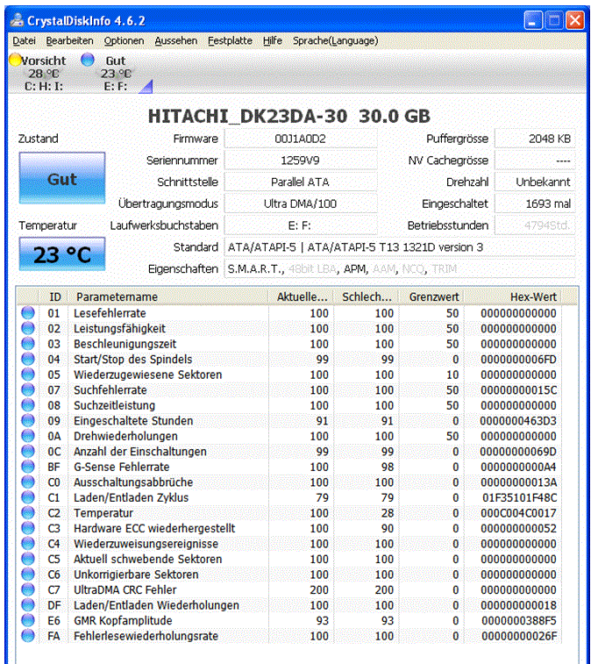
Task: Click the serial number field 1259V9
Action: [x=301, y=161]
